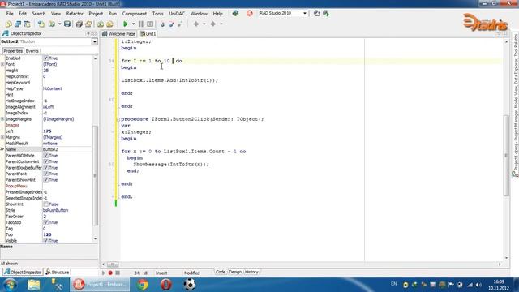
Task: Click the volume icon in the system tray
Action: tap(478, 285)
